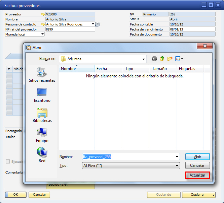Open contact person details icon
Viewport: 224px width, 203px height.
(x=98, y=24)
